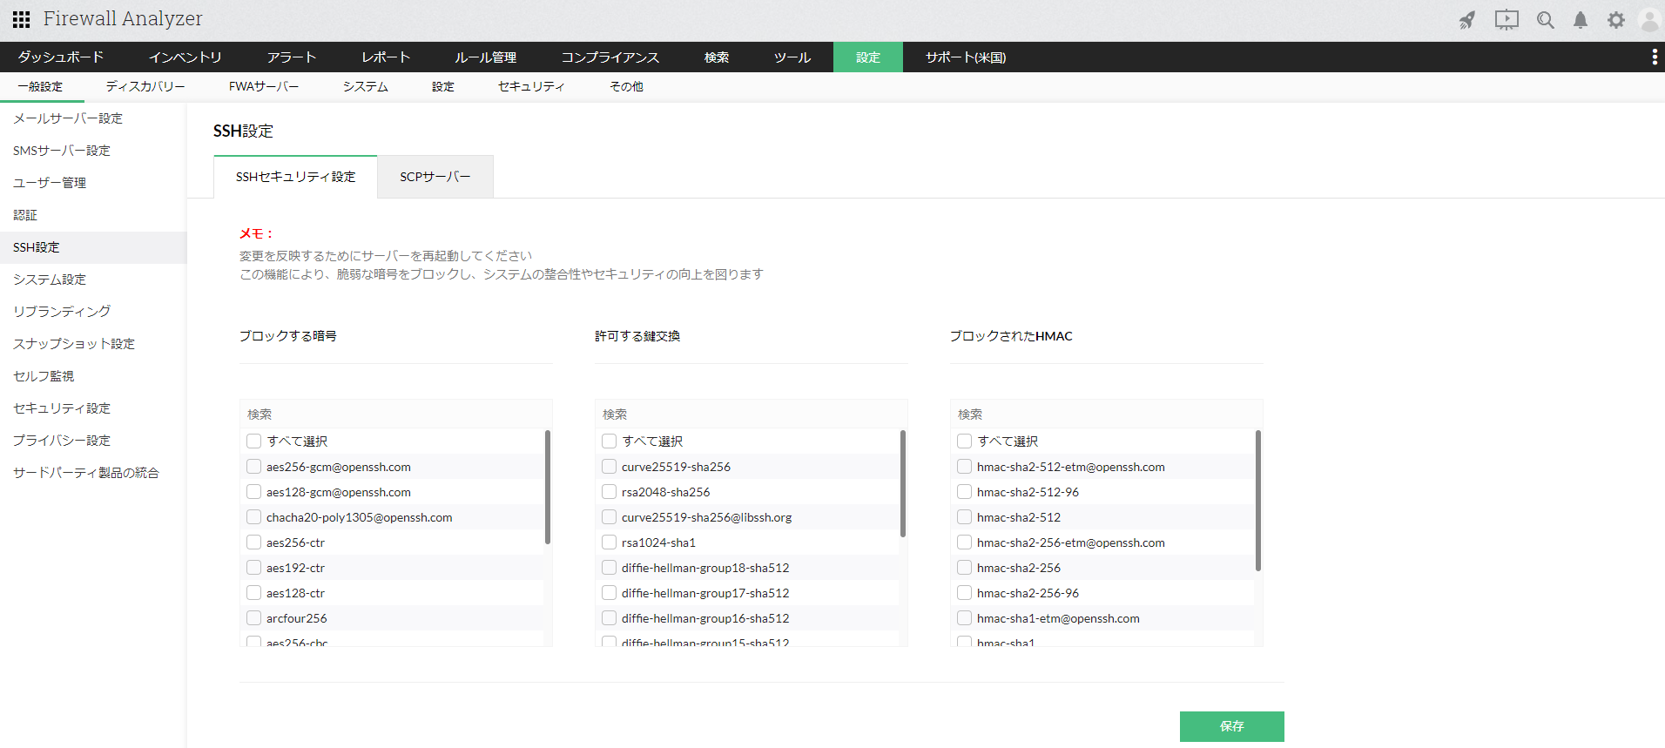
Task: Click the rocket quick-start icon
Action: coord(1467,20)
